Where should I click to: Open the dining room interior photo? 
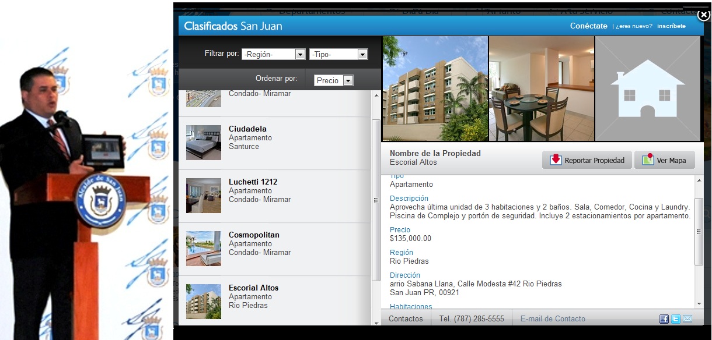coord(542,88)
